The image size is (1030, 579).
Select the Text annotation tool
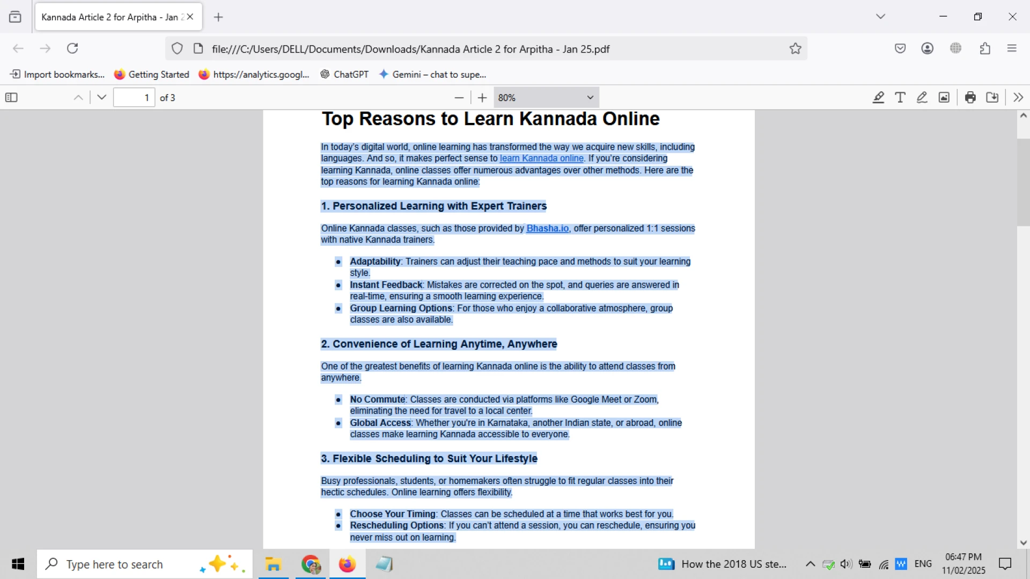(900, 97)
